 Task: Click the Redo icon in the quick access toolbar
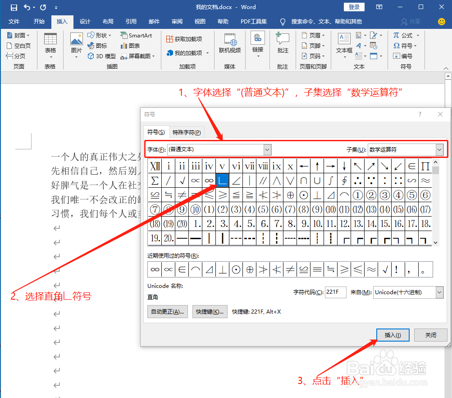pos(43,7)
